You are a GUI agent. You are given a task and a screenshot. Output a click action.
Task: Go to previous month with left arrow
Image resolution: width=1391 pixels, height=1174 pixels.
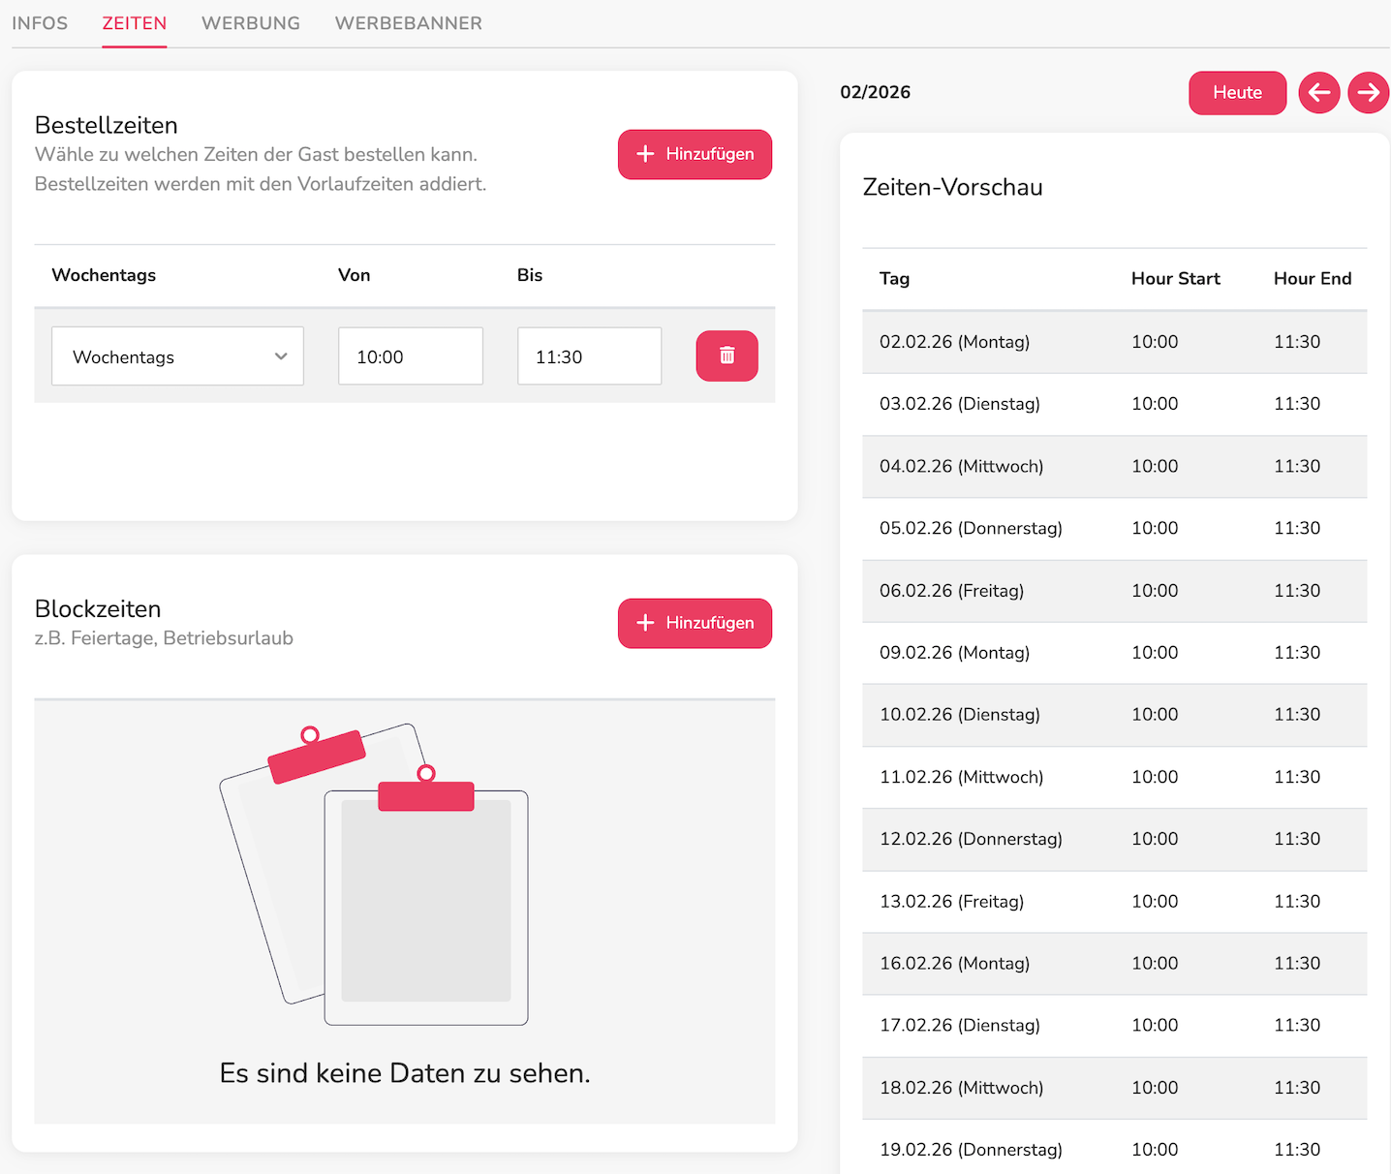(x=1318, y=93)
